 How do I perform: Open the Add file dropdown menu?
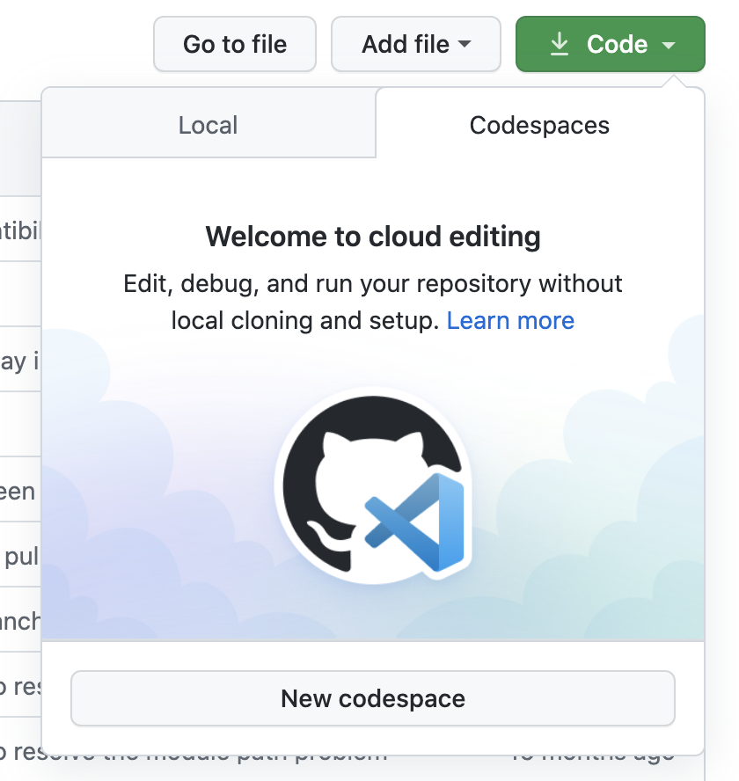[x=416, y=44]
